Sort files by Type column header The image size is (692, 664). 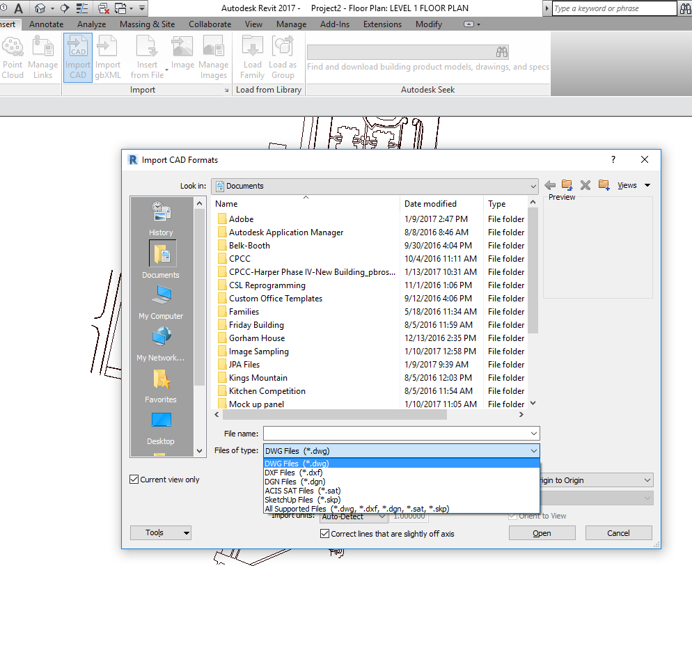(505, 204)
